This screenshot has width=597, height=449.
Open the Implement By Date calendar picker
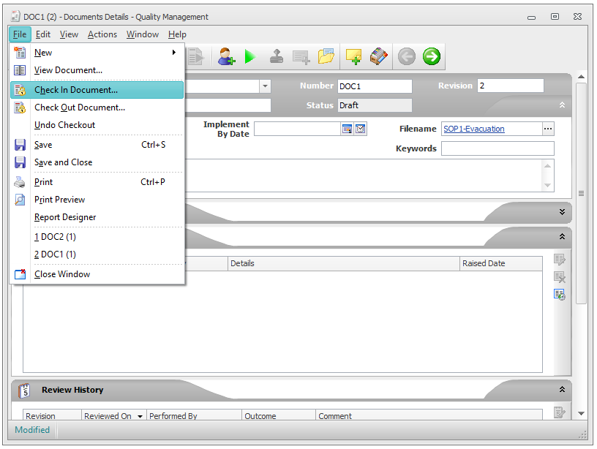pos(348,129)
